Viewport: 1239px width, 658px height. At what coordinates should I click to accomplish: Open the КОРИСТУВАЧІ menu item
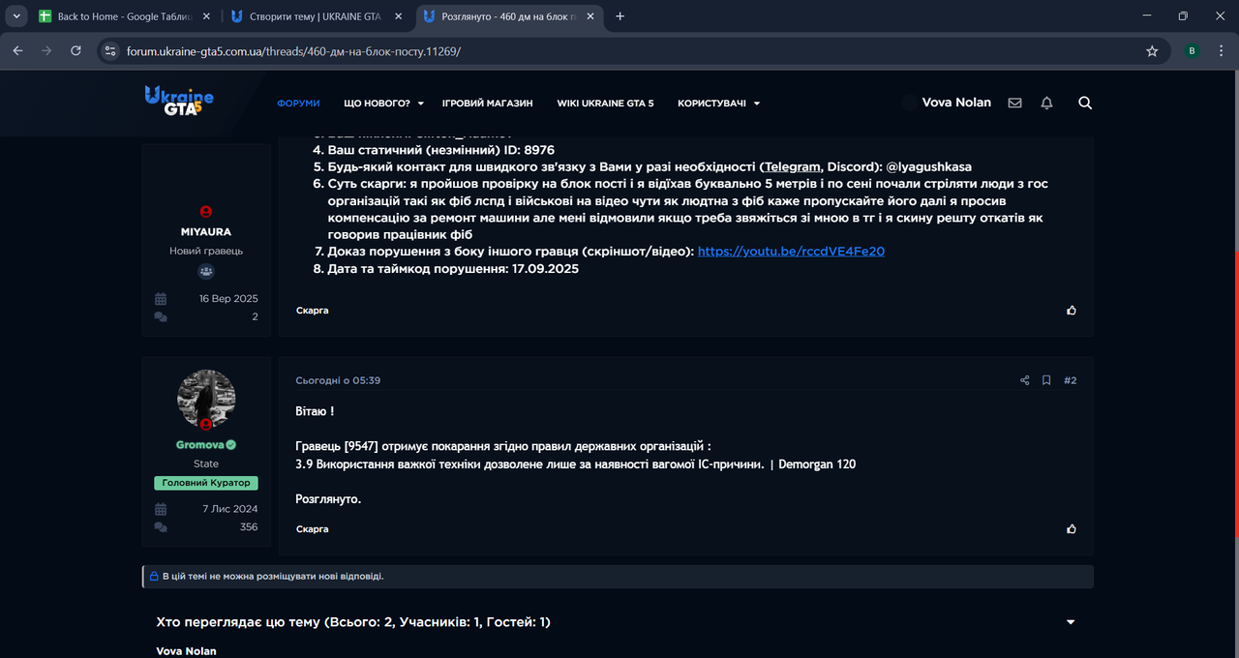click(x=711, y=104)
